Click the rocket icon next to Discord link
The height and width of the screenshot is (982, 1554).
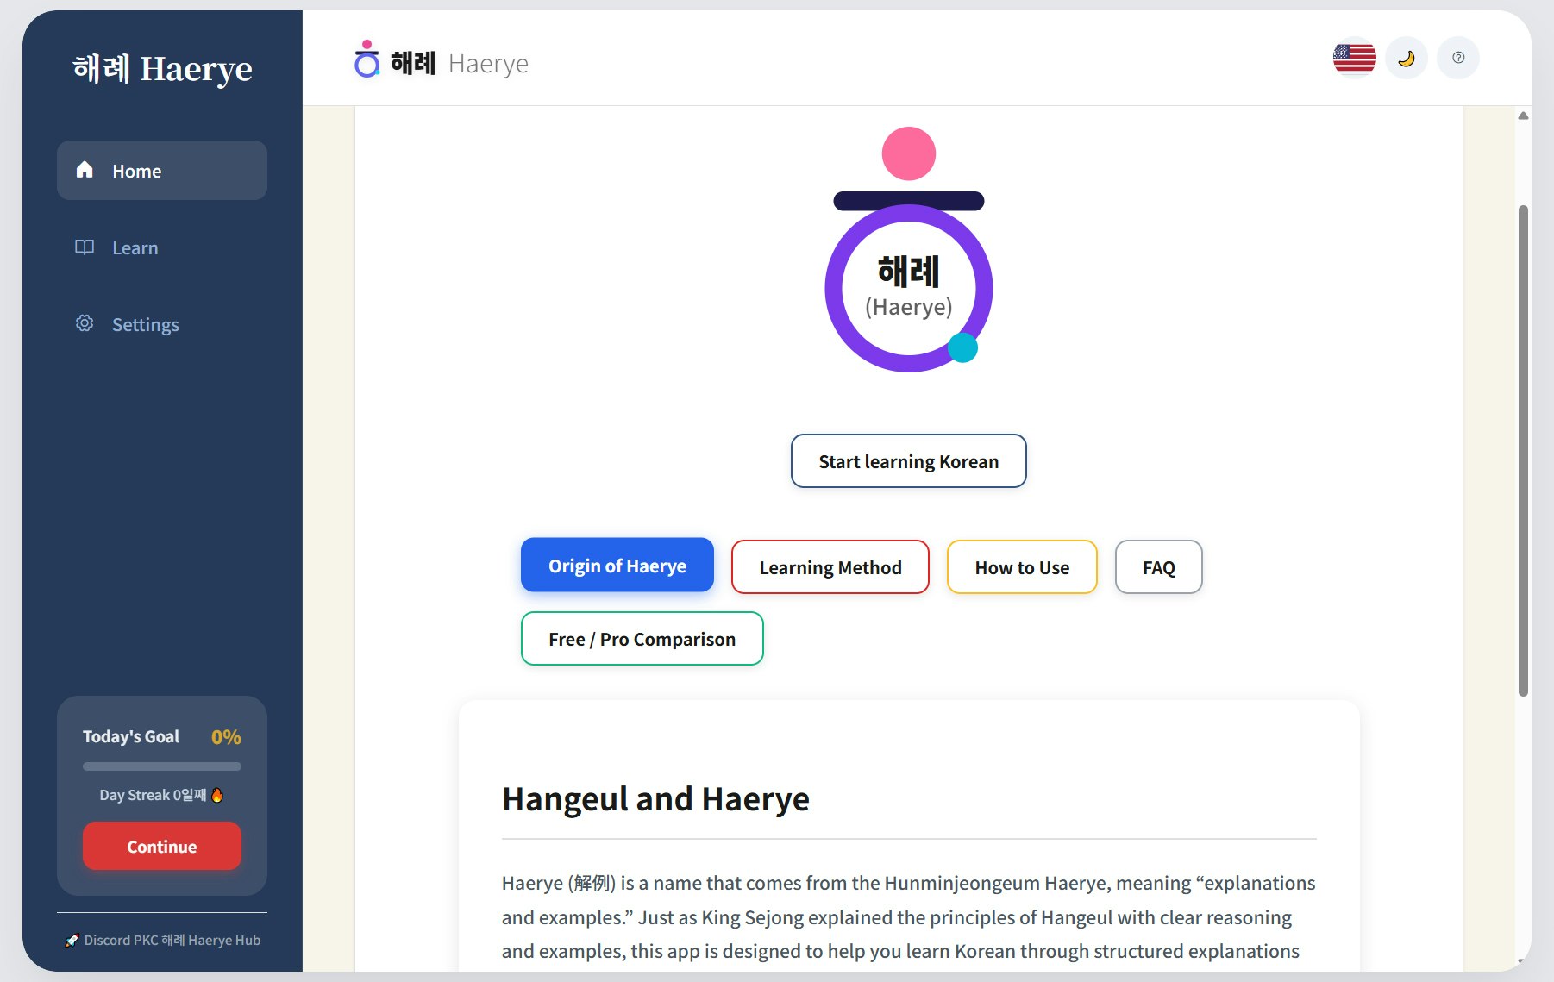point(71,940)
